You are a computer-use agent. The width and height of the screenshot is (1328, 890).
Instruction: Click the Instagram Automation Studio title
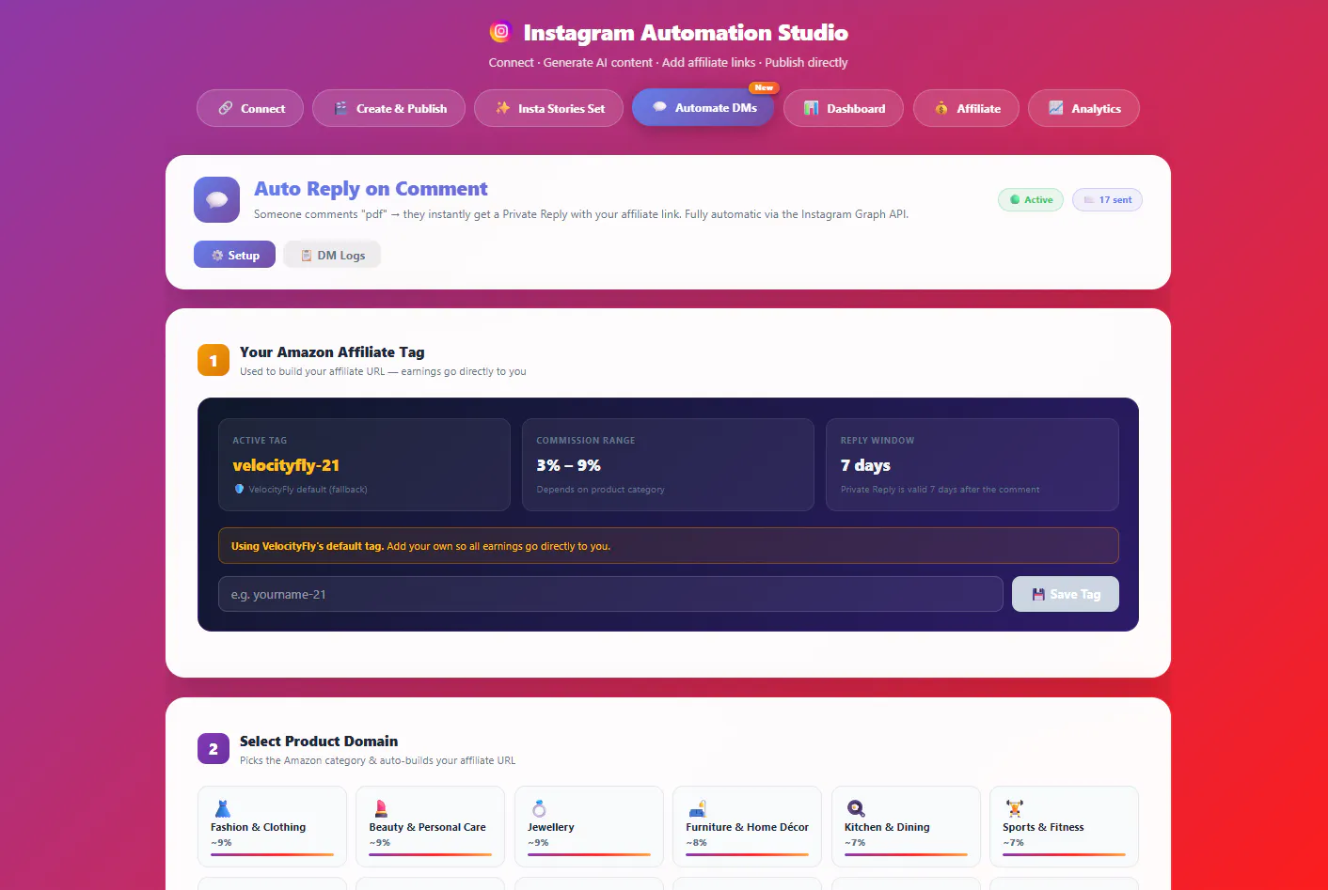[x=686, y=33]
